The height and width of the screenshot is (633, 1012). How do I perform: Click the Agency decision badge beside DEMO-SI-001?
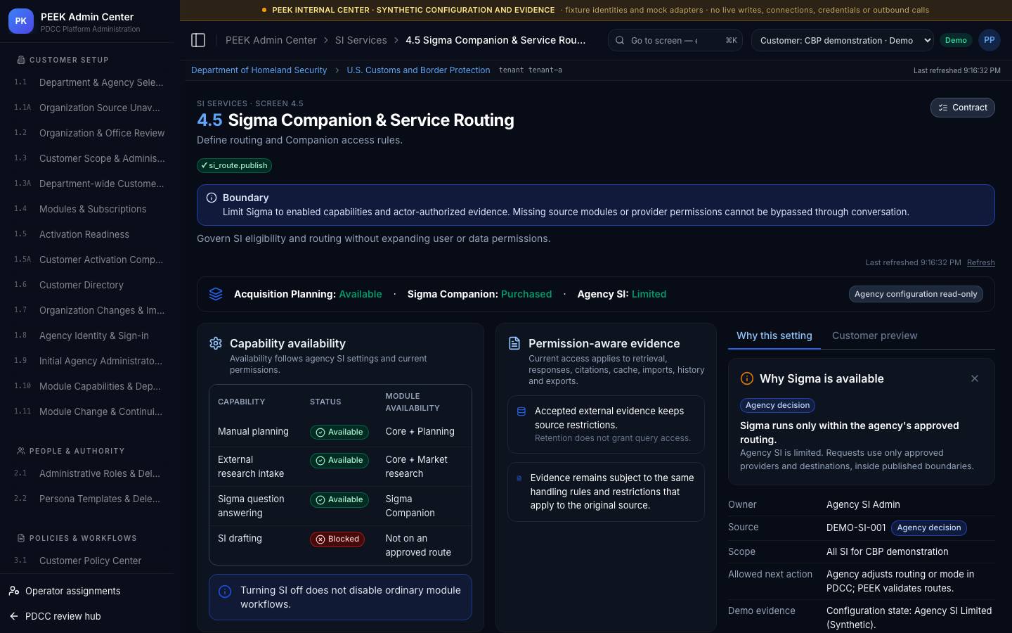point(929,528)
